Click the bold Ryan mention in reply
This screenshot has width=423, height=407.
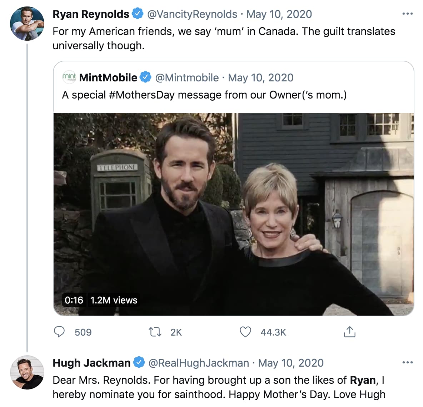(x=363, y=380)
